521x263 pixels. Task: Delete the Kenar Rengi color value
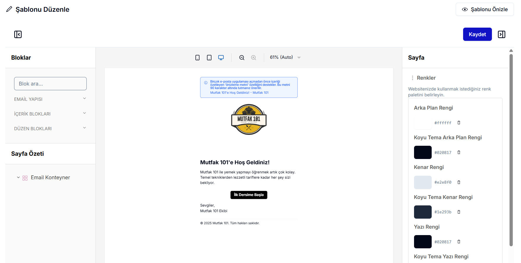coord(459,182)
